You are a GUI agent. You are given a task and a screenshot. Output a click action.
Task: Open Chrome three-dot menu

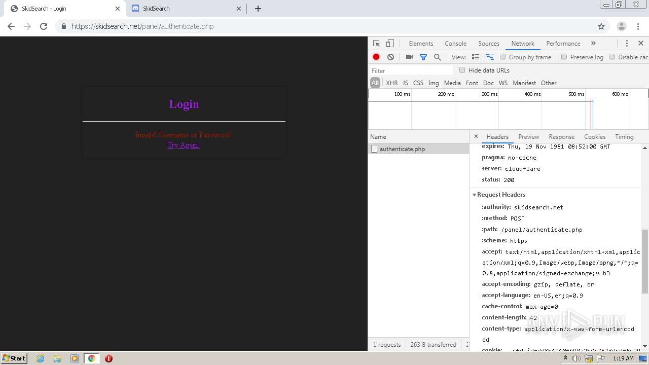tap(637, 26)
